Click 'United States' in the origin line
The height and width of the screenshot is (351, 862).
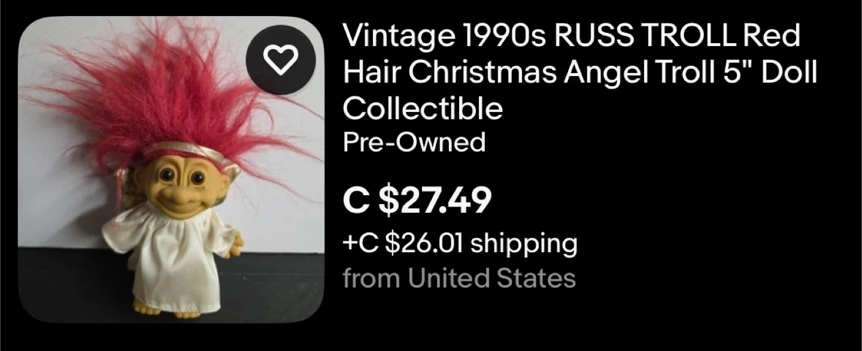491,278
